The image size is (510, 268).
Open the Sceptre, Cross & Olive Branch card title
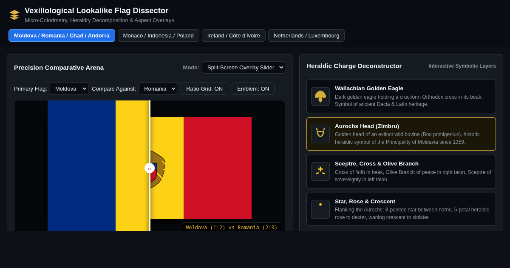377,163
